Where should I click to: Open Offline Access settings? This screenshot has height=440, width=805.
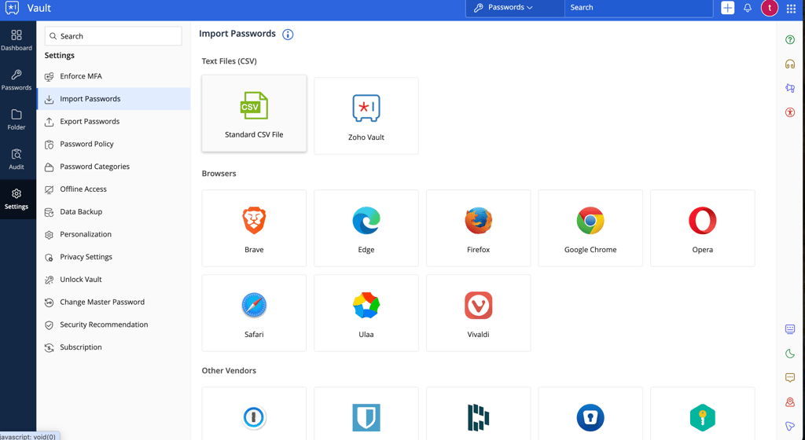(x=113, y=189)
